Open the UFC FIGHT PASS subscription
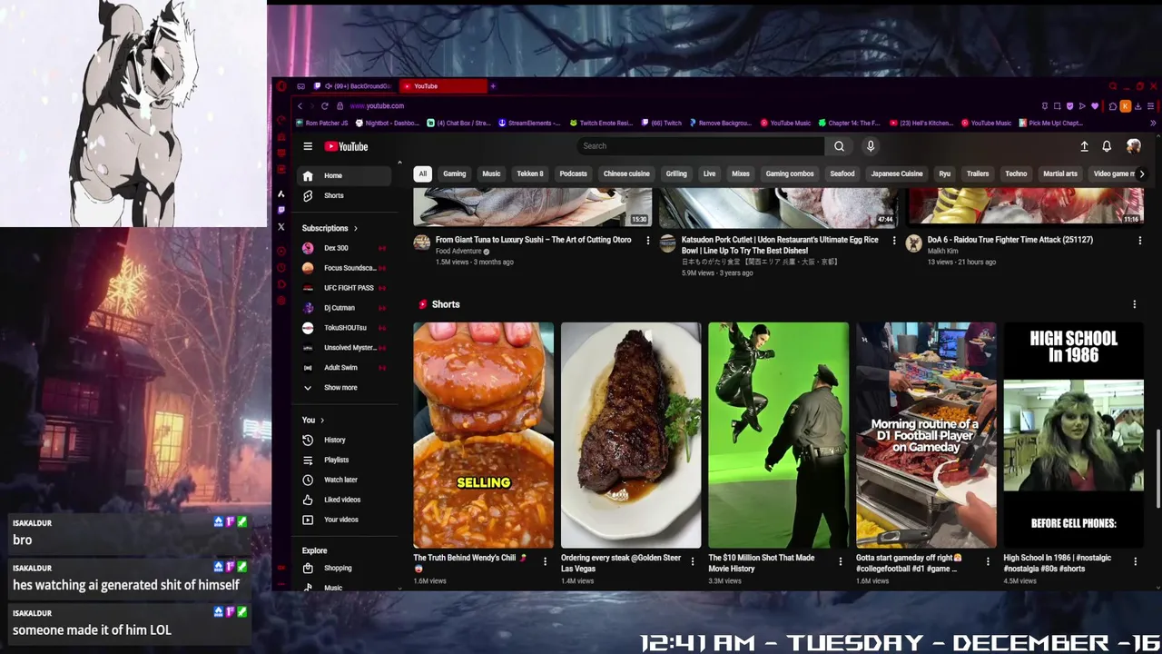 [x=345, y=288]
